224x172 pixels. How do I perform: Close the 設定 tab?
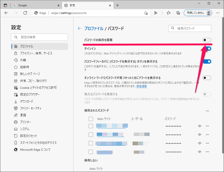pyautogui.click(x=110, y=5)
